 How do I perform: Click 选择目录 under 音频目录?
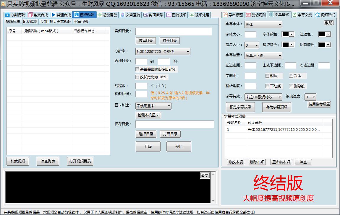[146, 41]
